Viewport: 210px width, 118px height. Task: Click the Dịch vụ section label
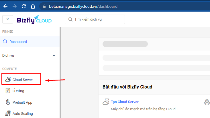tap(8, 56)
